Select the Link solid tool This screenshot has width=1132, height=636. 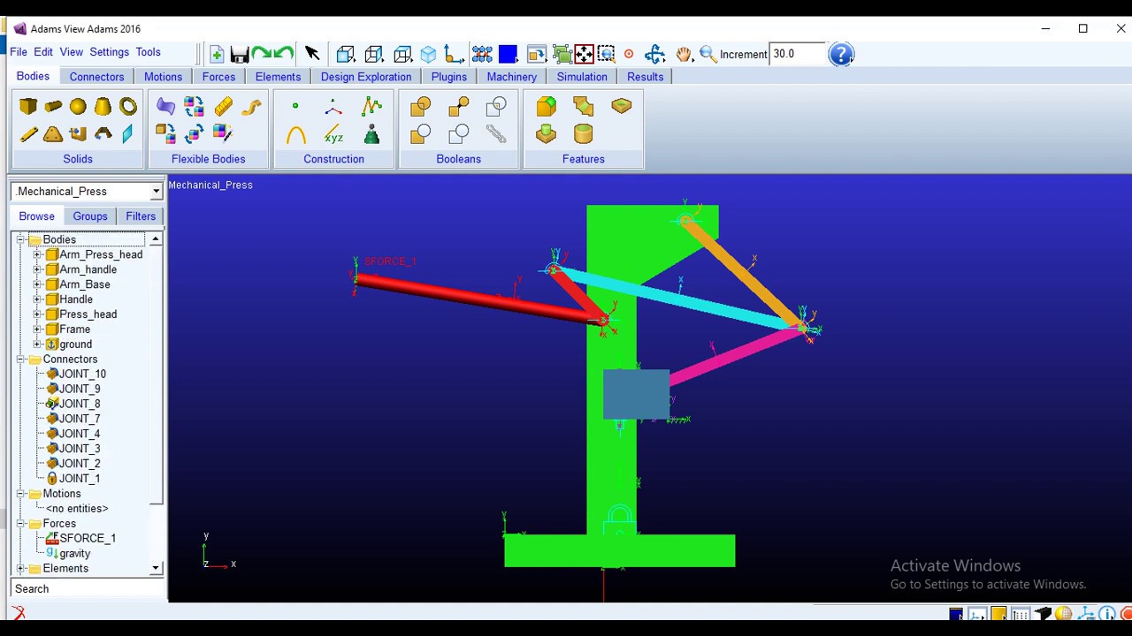point(28,134)
